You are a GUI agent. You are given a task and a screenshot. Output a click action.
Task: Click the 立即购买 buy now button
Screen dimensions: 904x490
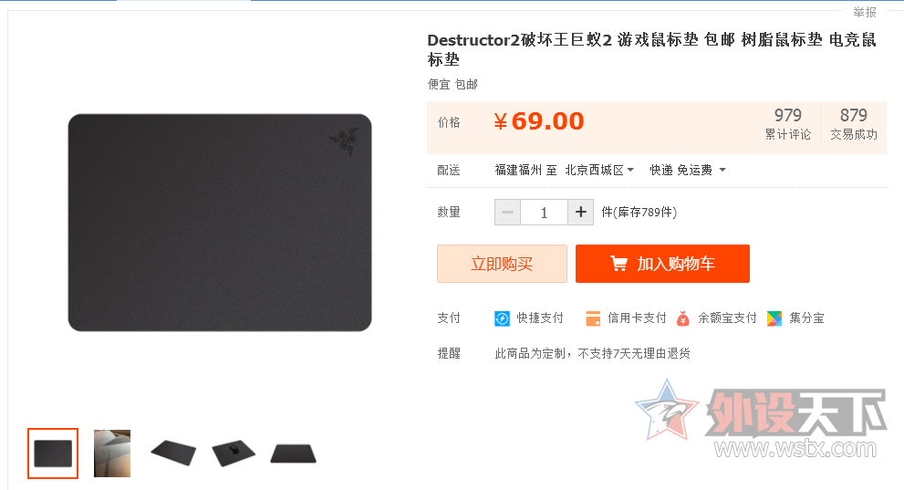(x=502, y=264)
